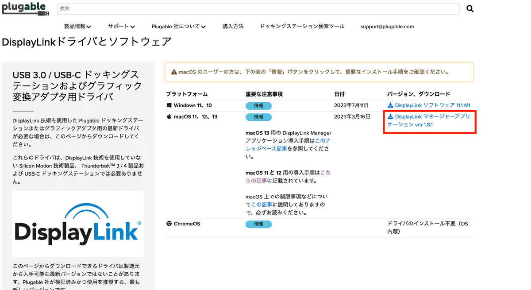The height and width of the screenshot is (290, 531).
Task: Click the 情報 button for macOS 11、12、13
Action: click(258, 117)
